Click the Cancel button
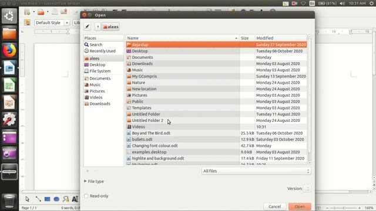This screenshot has width=376, height=211. point(274,206)
